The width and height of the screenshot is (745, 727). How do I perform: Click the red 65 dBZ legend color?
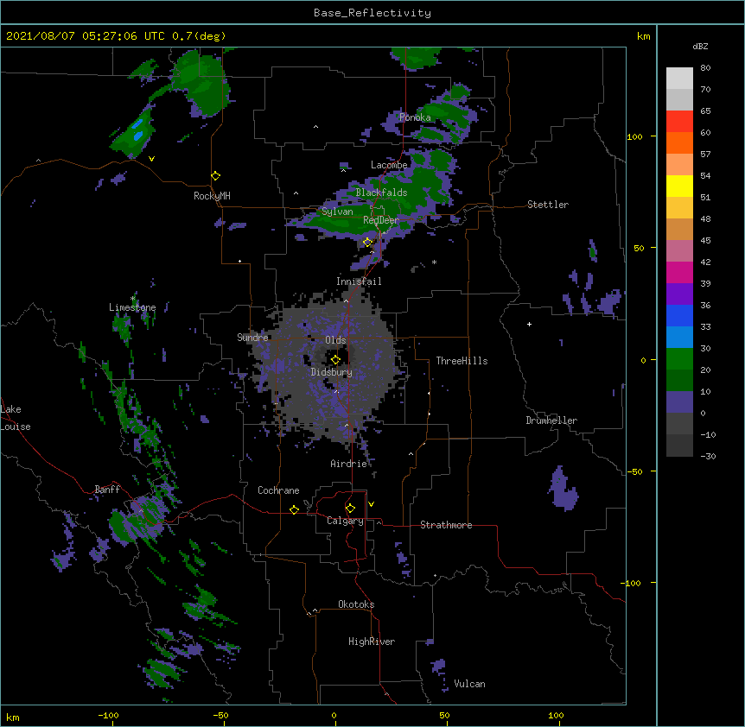679,122
